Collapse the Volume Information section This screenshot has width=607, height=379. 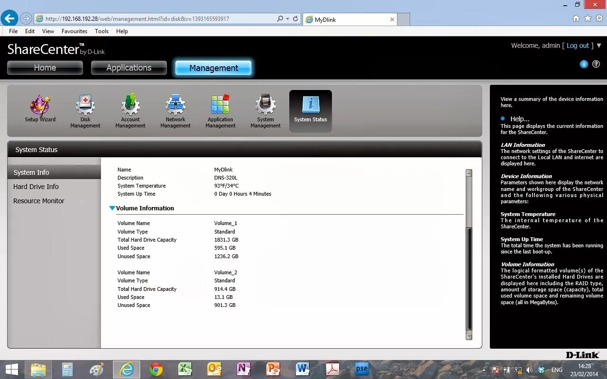112,208
